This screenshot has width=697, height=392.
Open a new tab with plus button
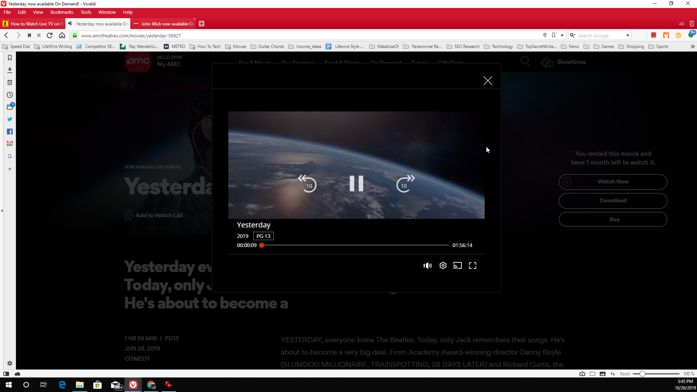pos(201,24)
